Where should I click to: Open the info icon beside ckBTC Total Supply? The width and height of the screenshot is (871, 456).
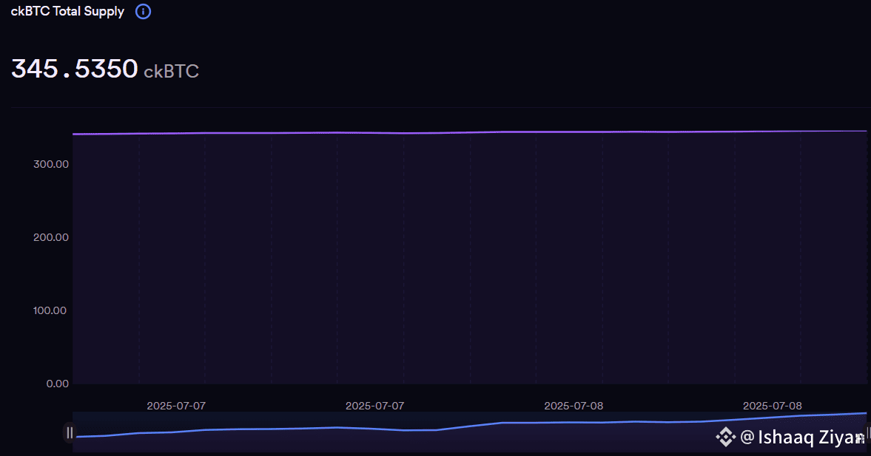[x=144, y=11]
